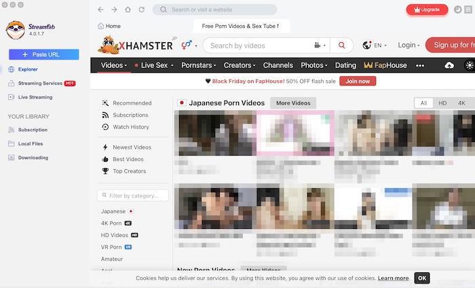Screen dimensions: 475x288
Task: Open Best Videos
Action: (x=123, y=159)
